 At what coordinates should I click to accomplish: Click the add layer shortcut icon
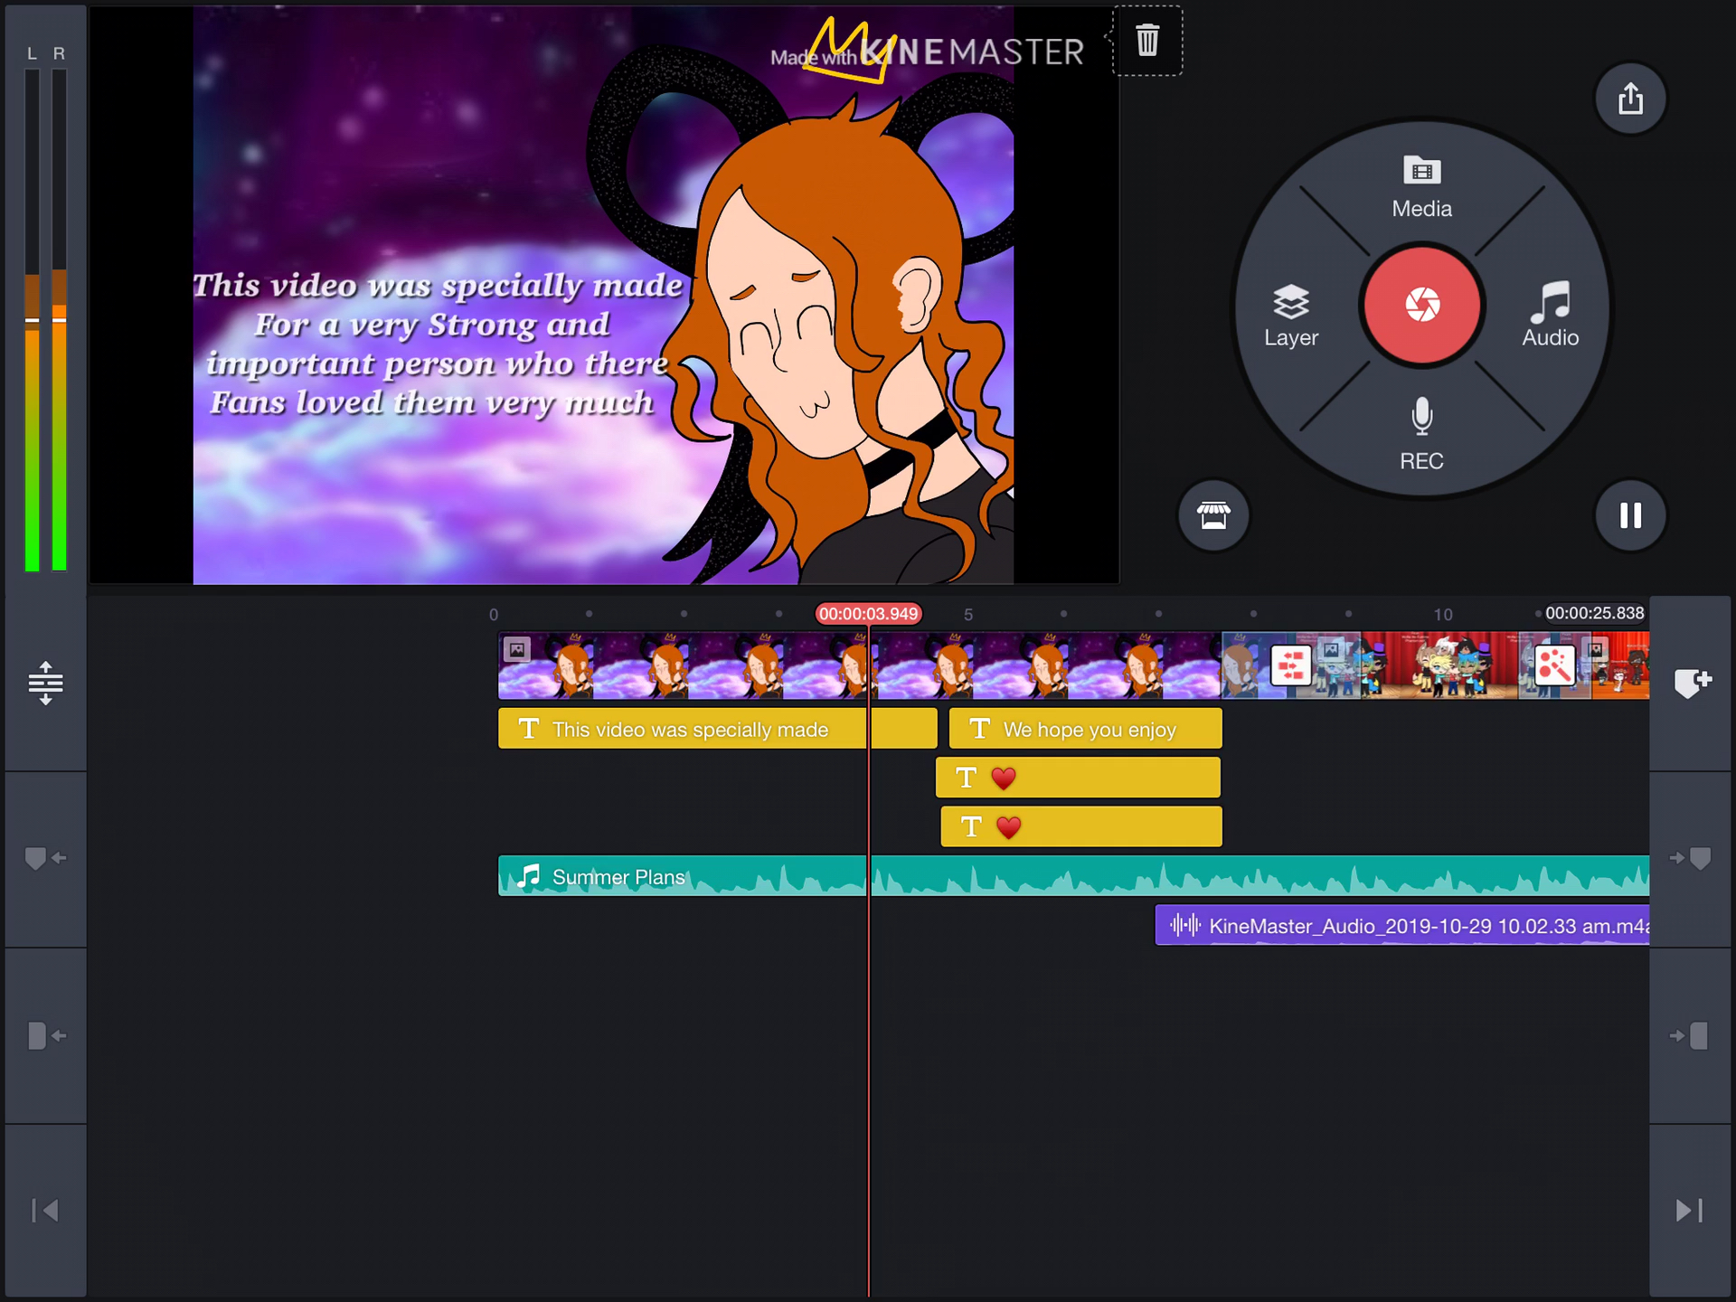pyautogui.click(x=1691, y=680)
